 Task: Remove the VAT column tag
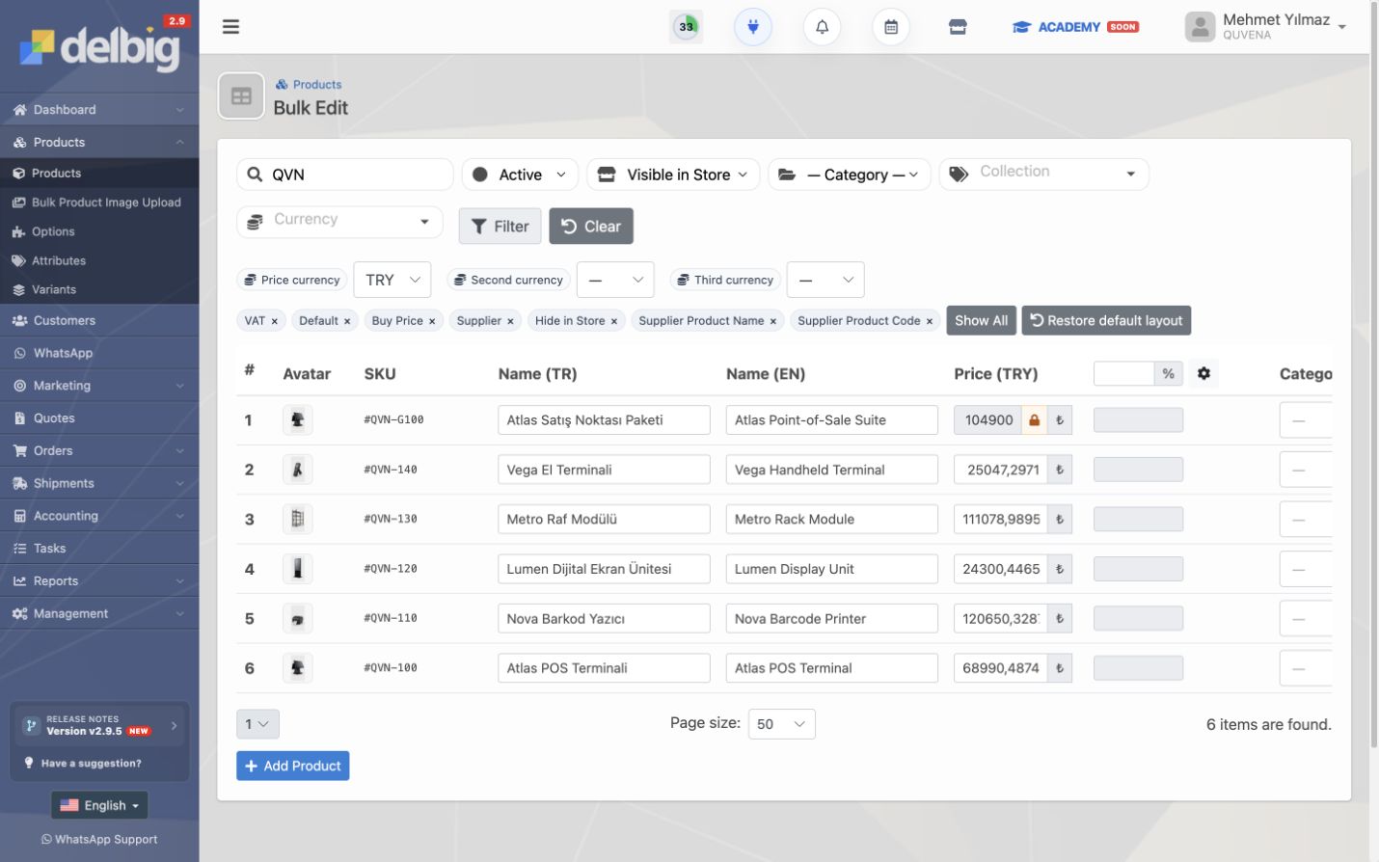coord(275,321)
